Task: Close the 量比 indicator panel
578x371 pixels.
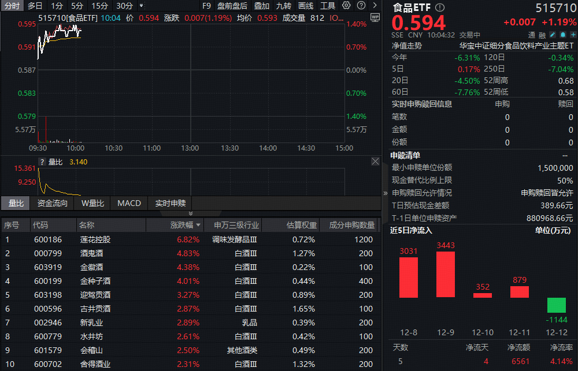Action: 375,162
